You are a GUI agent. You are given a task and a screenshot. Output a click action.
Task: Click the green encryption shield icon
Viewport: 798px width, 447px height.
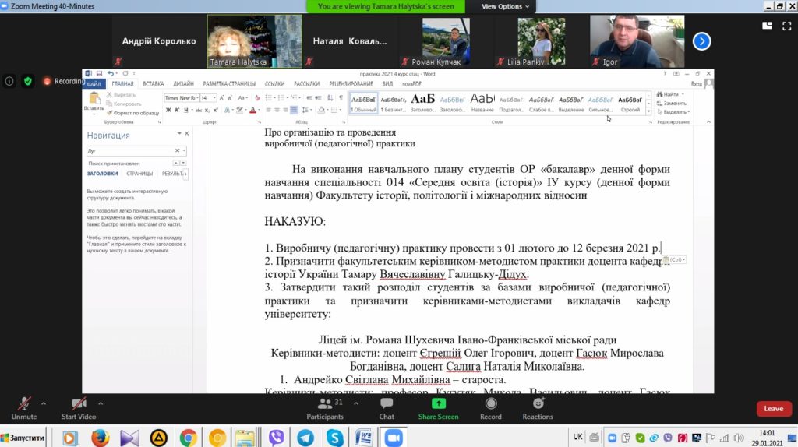pyautogui.click(x=28, y=81)
